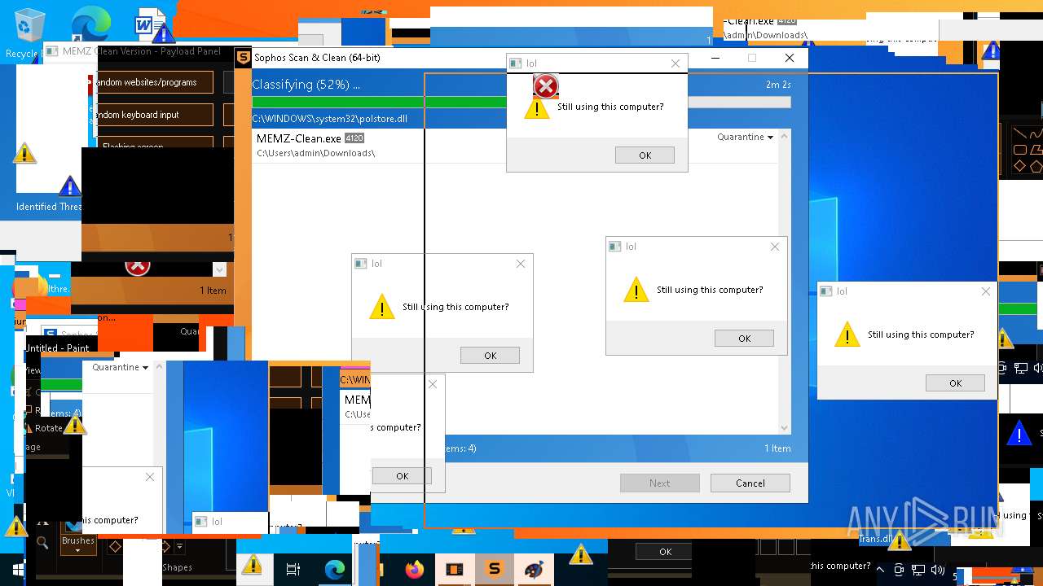Click the Sophos results list up scroll arrow
1043x586 pixels.
click(784, 136)
